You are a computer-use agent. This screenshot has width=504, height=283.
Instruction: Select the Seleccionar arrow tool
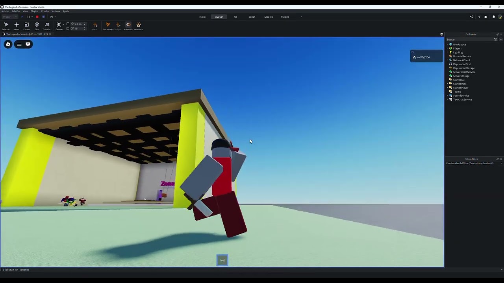pos(6,26)
